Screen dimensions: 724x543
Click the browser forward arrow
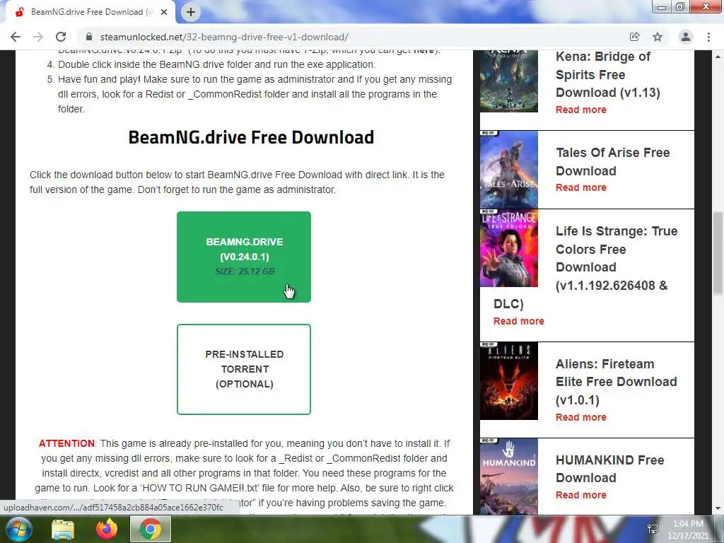tap(38, 37)
